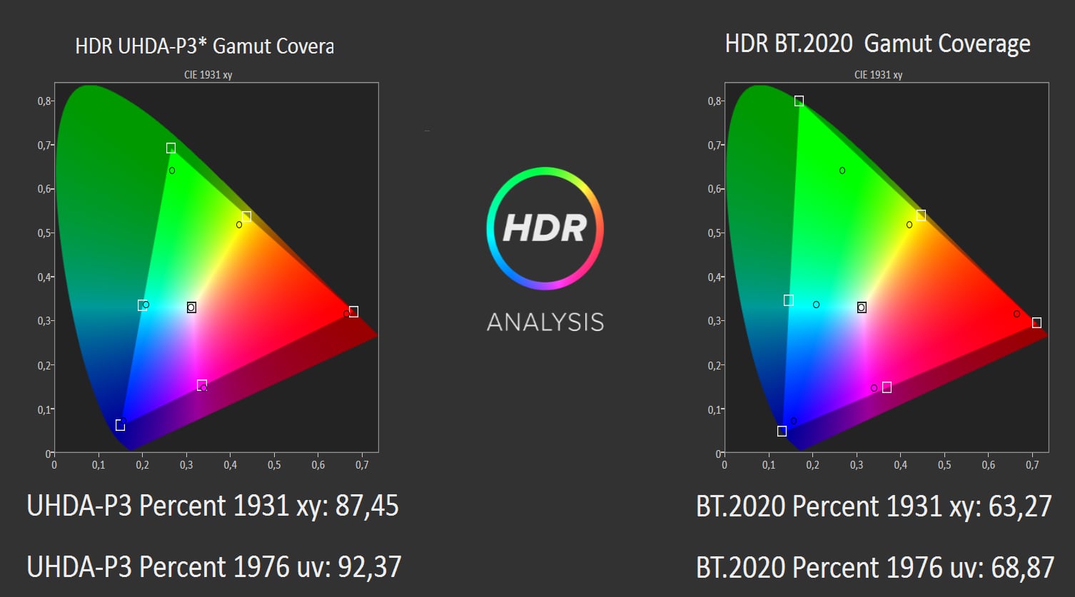Viewport: 1075px width, 597px height.
Task: Select the HDR UHDA-P3* Gamut Coverage title
Action: [204, 46]
